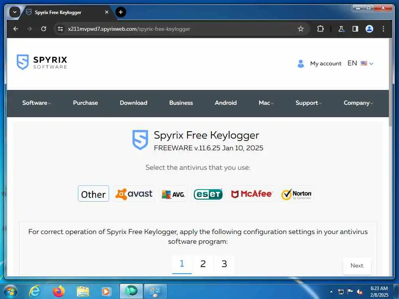Open the browser extensions puzzle icon
The height and width of the screenshot is (299, 399).
[x=320, y=29]
